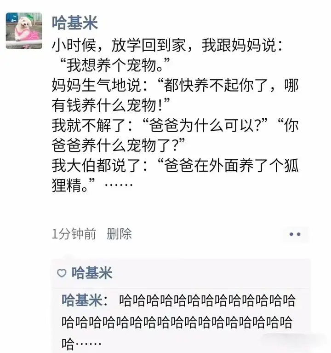Tap the last post line 狸精 with ellipsis
Image resolution: width=331 pixels, height=353 pixels.
(x=92, y=185)
